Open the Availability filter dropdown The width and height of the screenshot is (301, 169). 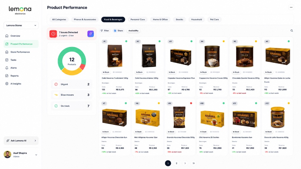133,31
